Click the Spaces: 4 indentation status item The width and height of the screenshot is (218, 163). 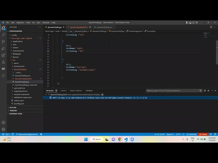click(x=170, y=134)
